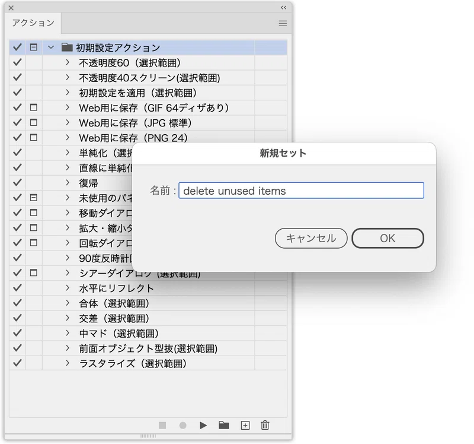Select 水平にリフレクト action row
The height and width of the screenshot is (444, 474).
coord(148,288)
